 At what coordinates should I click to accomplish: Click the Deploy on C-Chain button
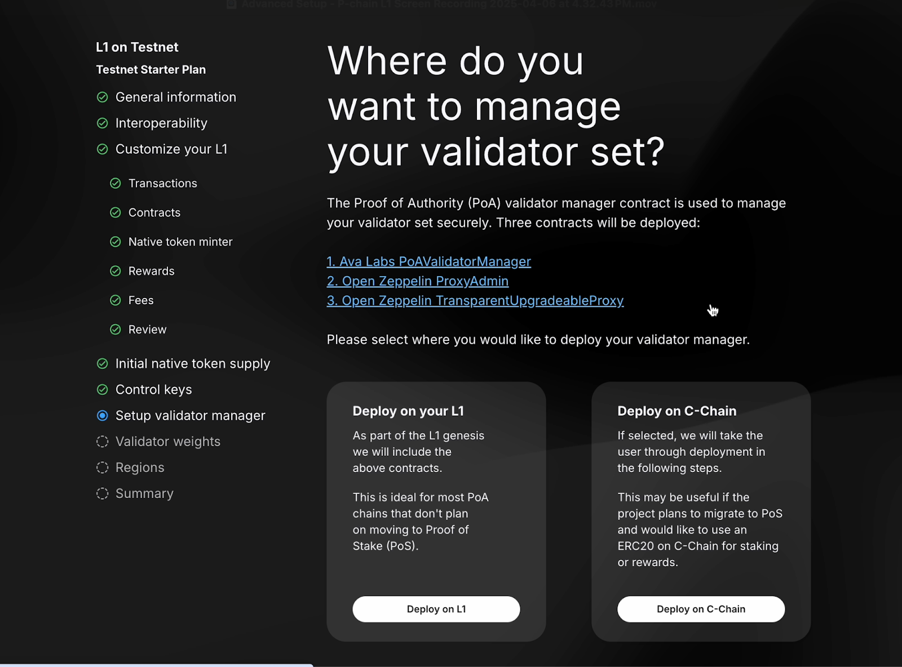point(701,609)
